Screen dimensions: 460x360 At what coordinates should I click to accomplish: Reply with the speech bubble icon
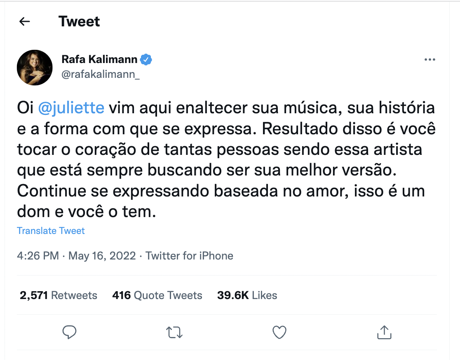click(x=70, y=332)
